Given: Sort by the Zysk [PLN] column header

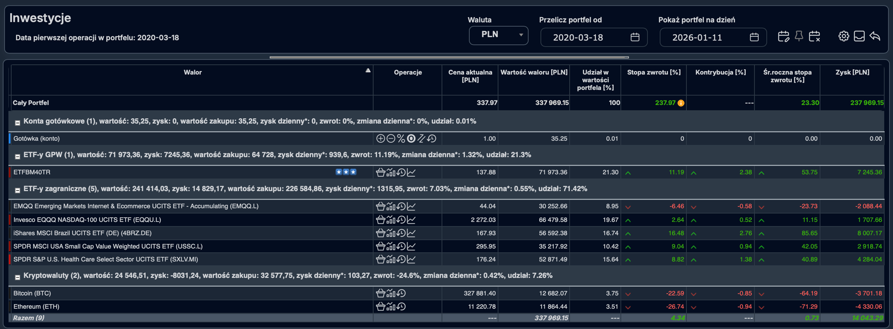Looking at the screenshot, I should (x=852, y=73).
